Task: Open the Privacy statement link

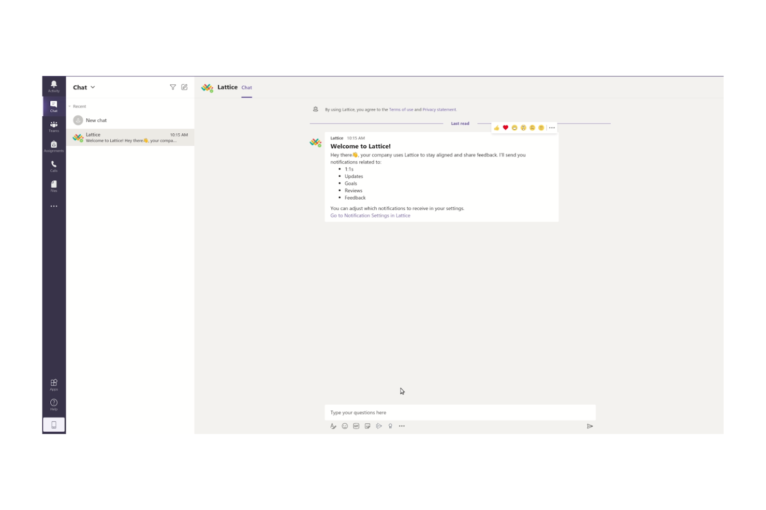Action: click(439, 110)
